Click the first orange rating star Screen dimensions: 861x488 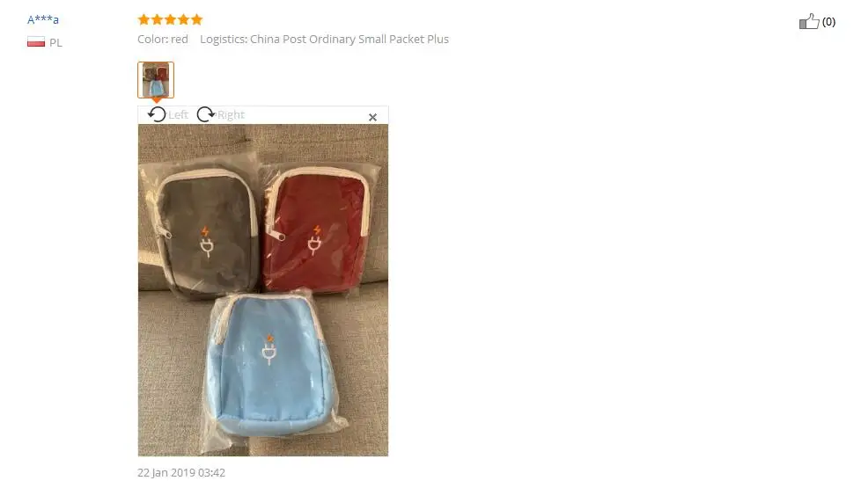coord(143,19)
